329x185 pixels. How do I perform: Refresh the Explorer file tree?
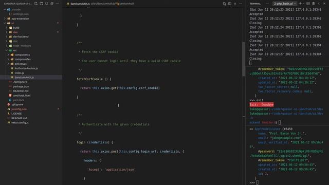click(x=47, y=4)
